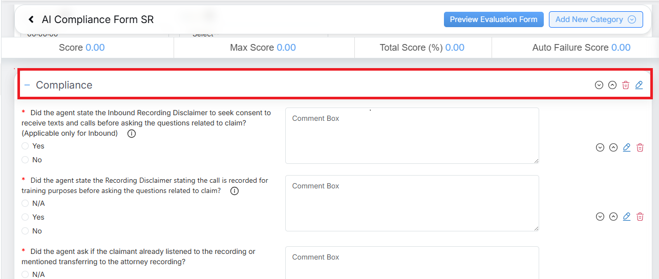Image resolution: width=659 pixels, height=279 pixels.
Task: Collapse the Compliance section with minus sign
Action: point(27,85)
